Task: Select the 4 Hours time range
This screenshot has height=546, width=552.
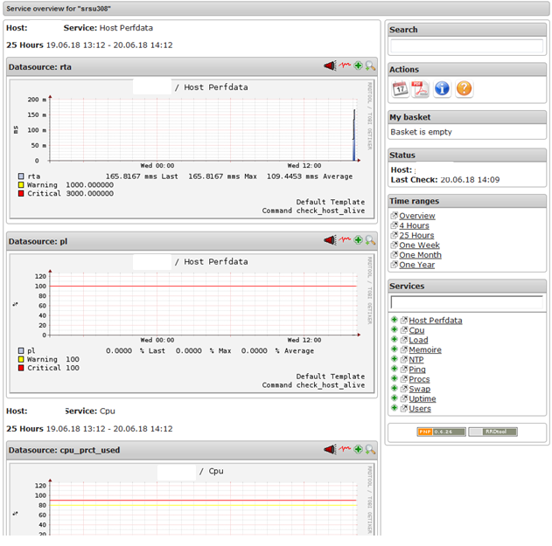Action: (414, 225)
